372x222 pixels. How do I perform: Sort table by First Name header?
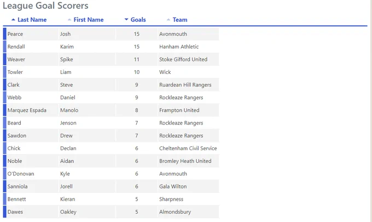click(89, 20)
